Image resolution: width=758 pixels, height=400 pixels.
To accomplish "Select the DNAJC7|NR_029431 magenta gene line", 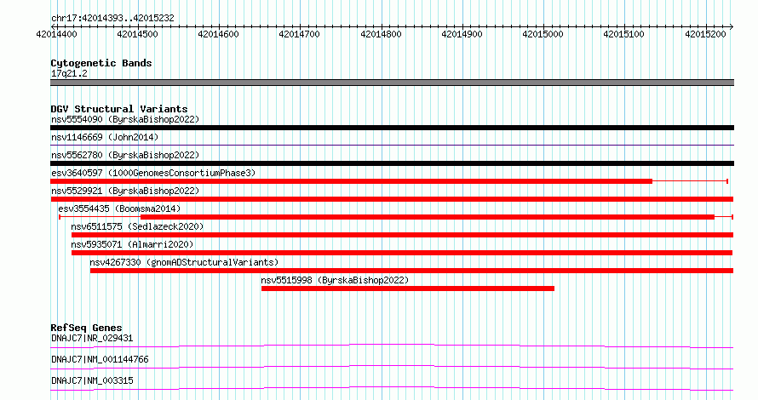I will tap(392, 346).
